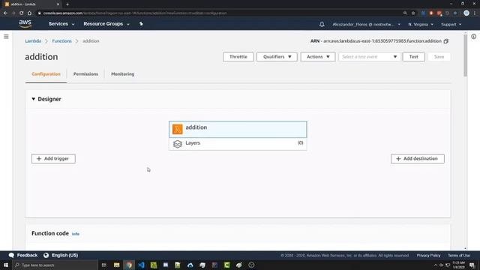Open Task View on the taskbar
This screenshot has height=270, width=480.
[x=104, y=265]
